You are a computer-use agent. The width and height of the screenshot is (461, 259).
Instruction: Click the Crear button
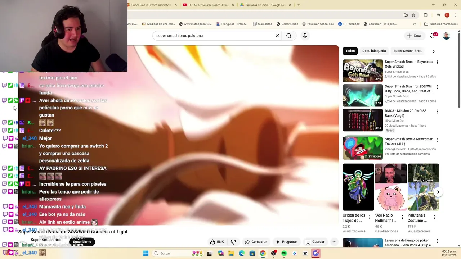point(414,36)
